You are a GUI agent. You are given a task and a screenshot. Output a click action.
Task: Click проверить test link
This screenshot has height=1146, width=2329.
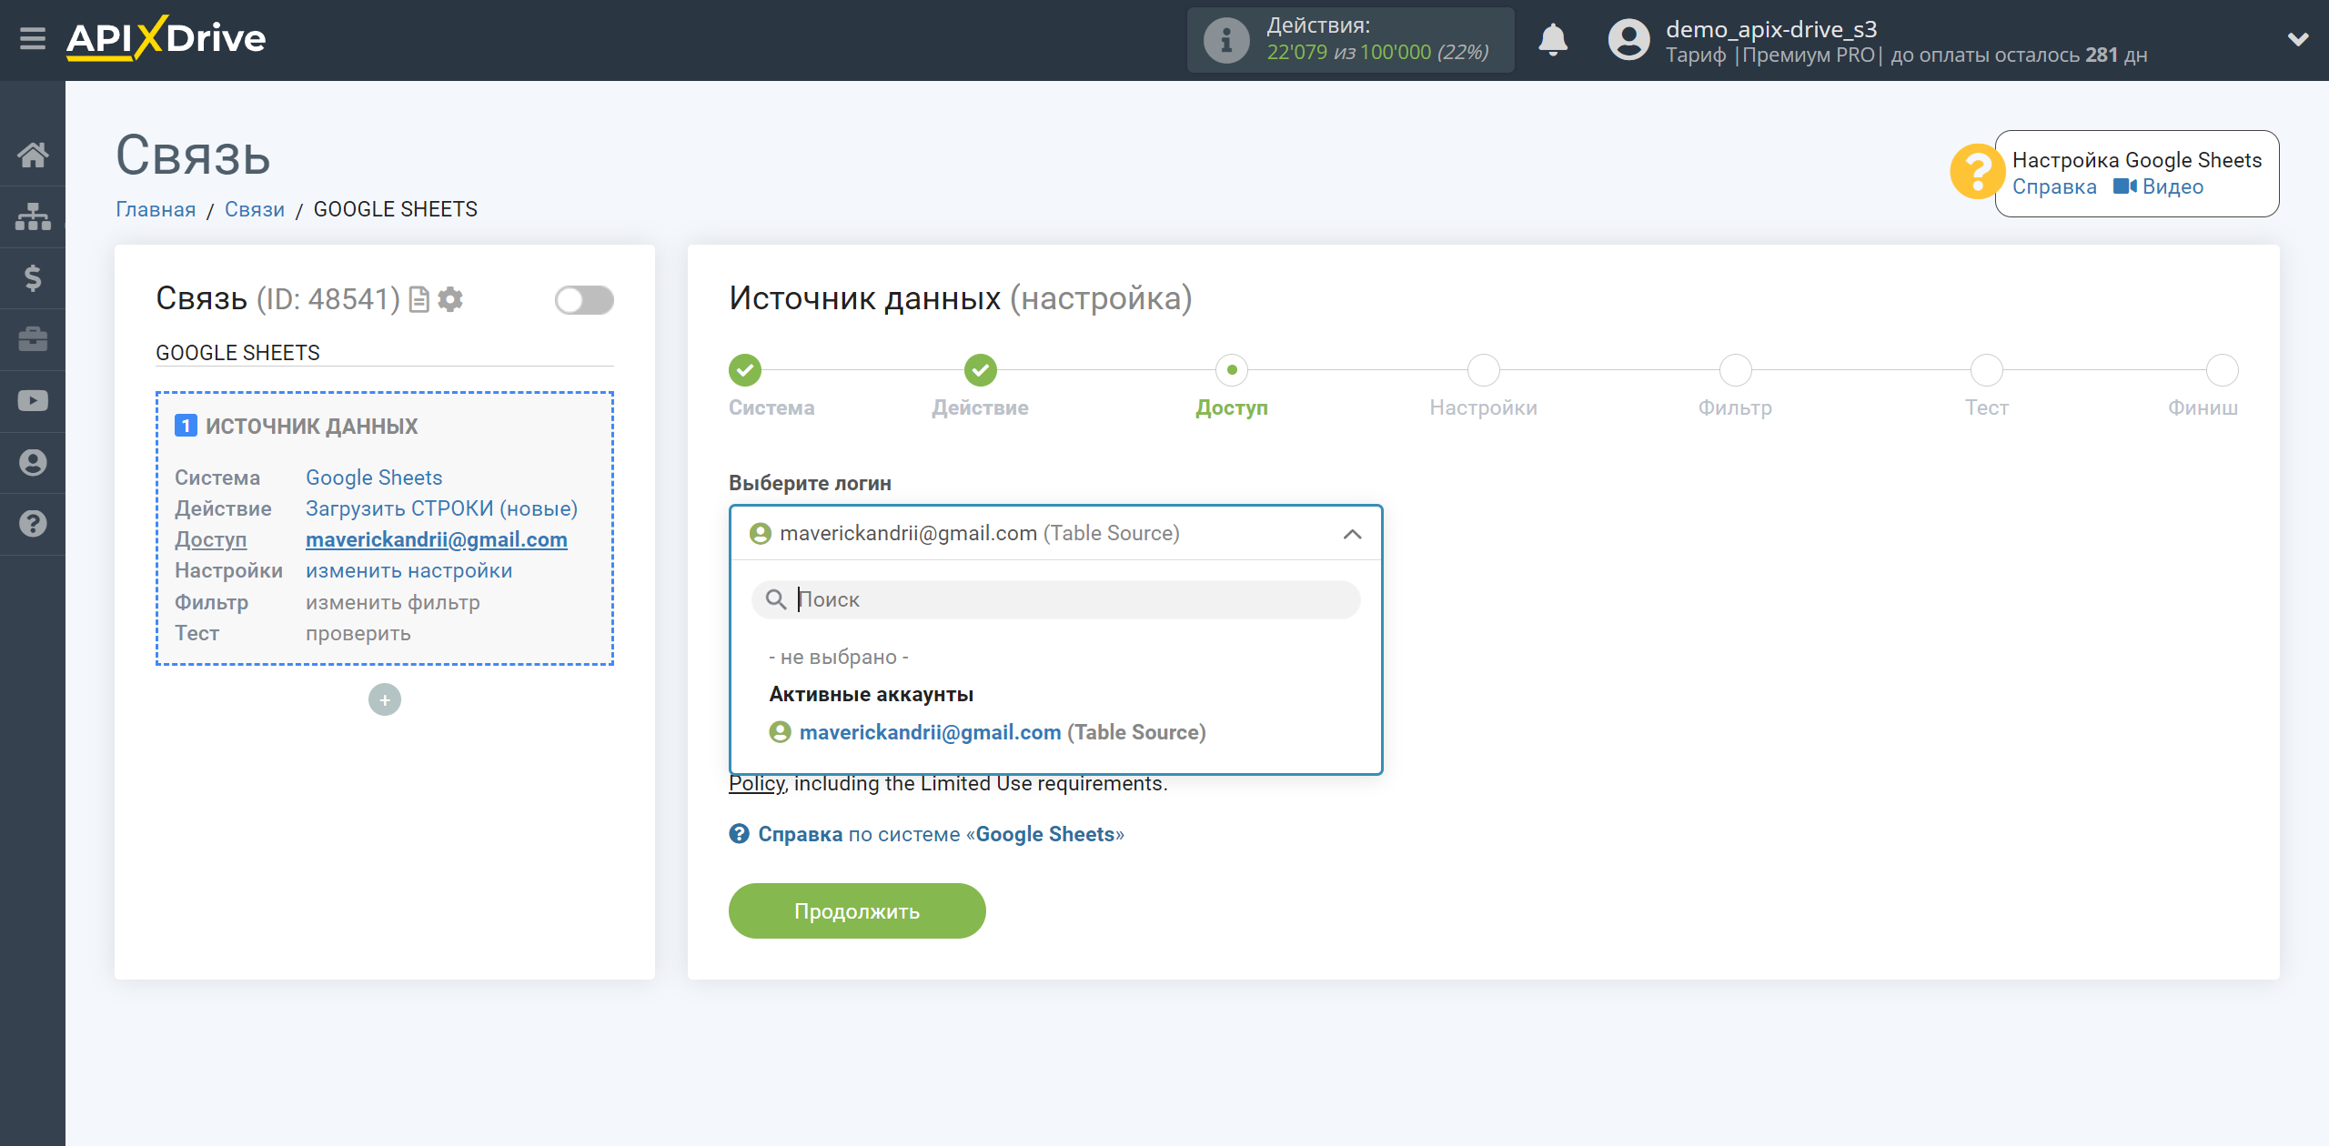pos(358,633)
